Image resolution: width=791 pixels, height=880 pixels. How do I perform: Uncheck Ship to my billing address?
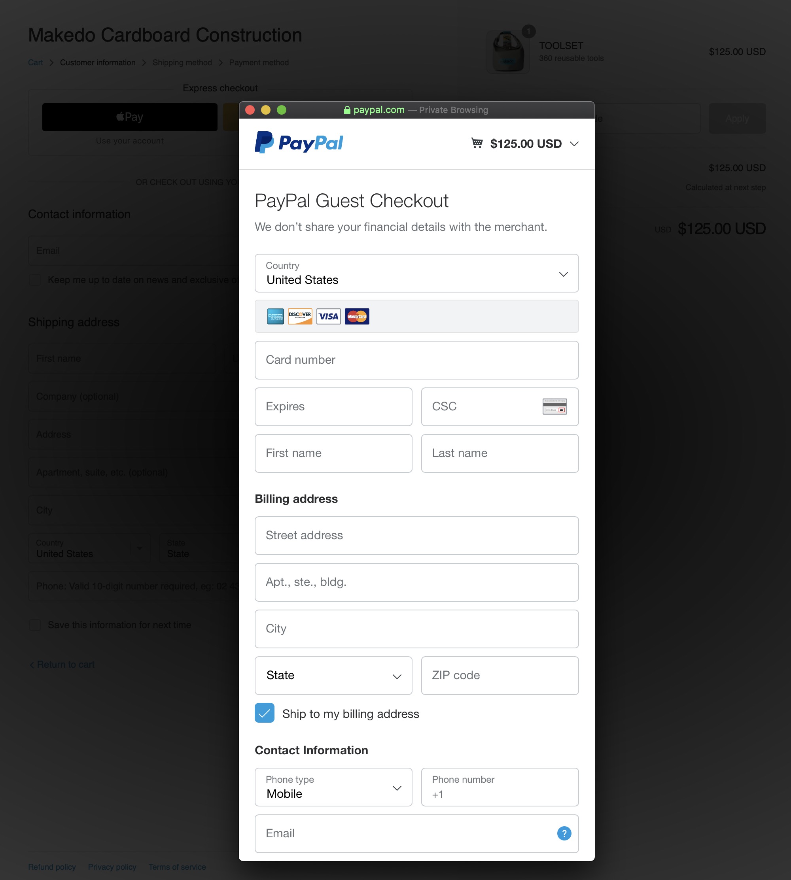(265, 713)
